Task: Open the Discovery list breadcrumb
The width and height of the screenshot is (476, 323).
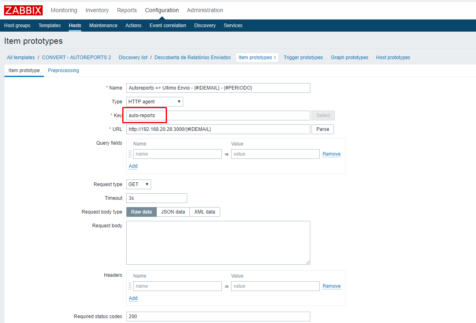Action: pyautogui.click(x=133, y=58)
